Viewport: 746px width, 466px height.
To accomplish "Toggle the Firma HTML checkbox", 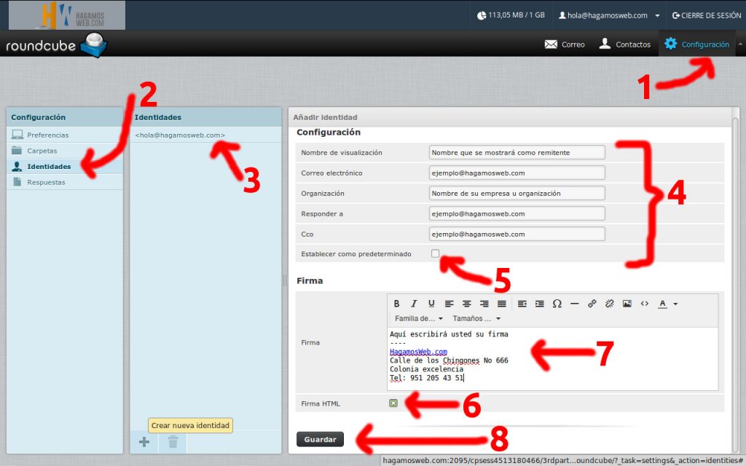I will coord(393,403).
